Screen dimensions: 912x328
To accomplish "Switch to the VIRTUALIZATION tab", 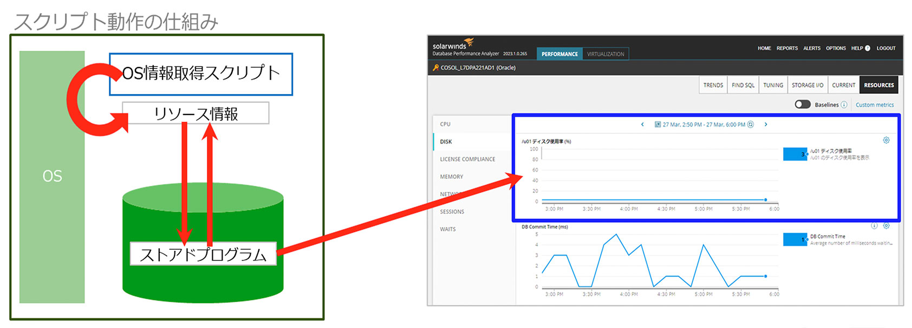I will click(x=605, y=54).
